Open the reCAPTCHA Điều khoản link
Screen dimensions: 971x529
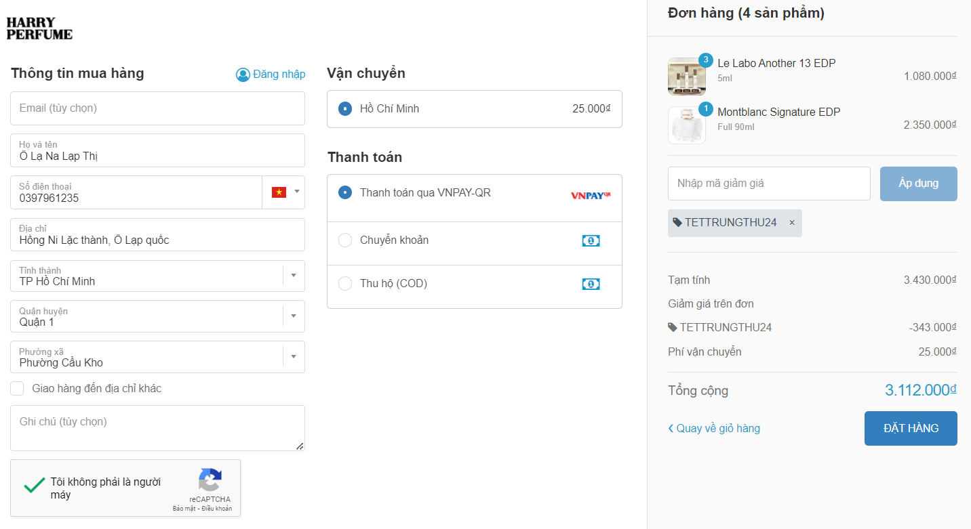pos(216,509)
